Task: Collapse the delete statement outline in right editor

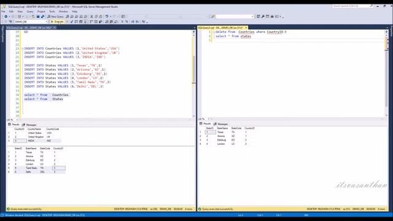Action: pyautogui.click(x=214, y=32)
